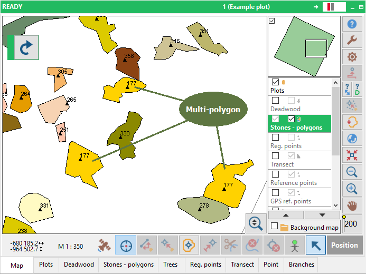Image resolution: width=366 pixels, height=274 pixels.
Task: Click the red arrows zoom-extent icon
Action: pos(352,155)
